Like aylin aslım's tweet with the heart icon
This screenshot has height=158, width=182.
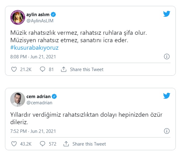coord(14,69)
